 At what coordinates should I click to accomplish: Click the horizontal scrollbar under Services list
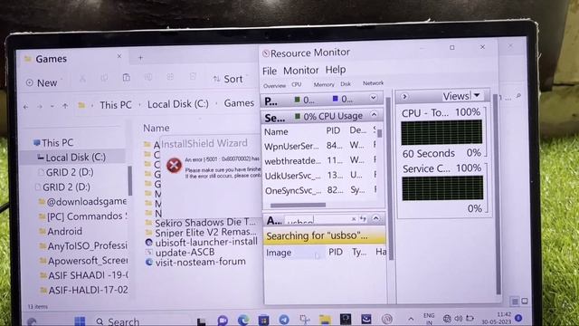pyautogui.click(x=298, y=206)
